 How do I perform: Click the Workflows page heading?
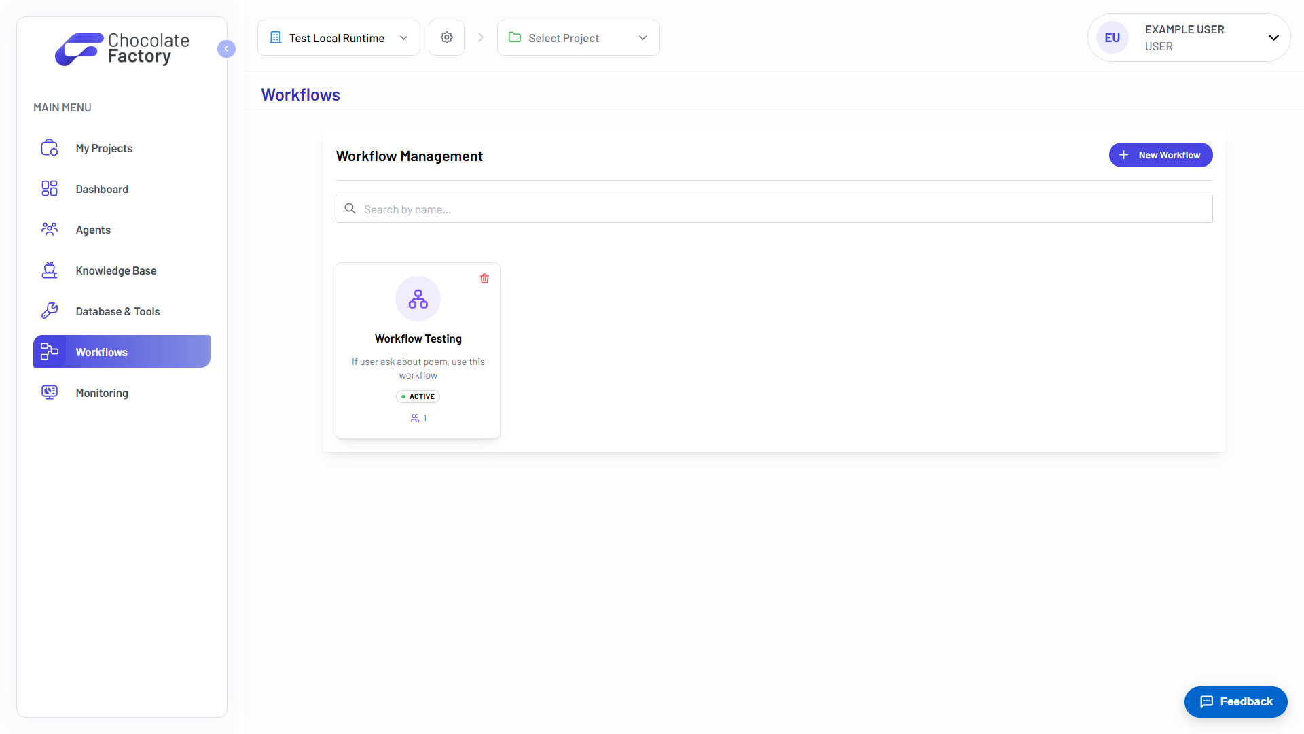pos(300,94)
